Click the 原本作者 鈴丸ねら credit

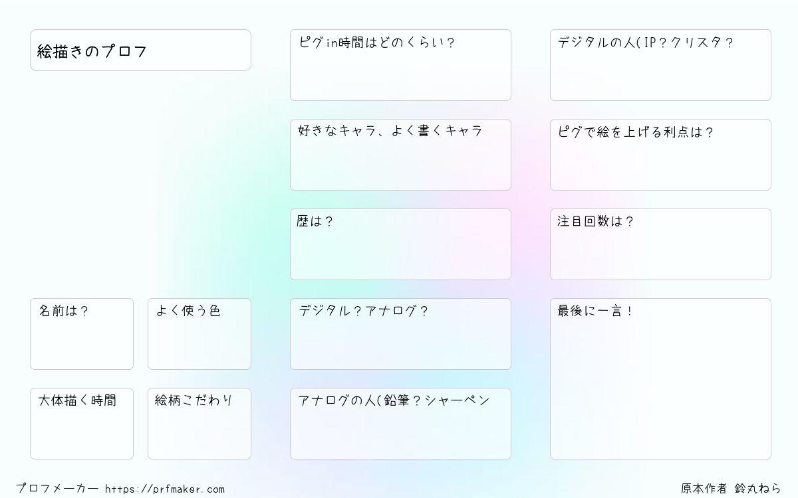click(x=731, y=489)
